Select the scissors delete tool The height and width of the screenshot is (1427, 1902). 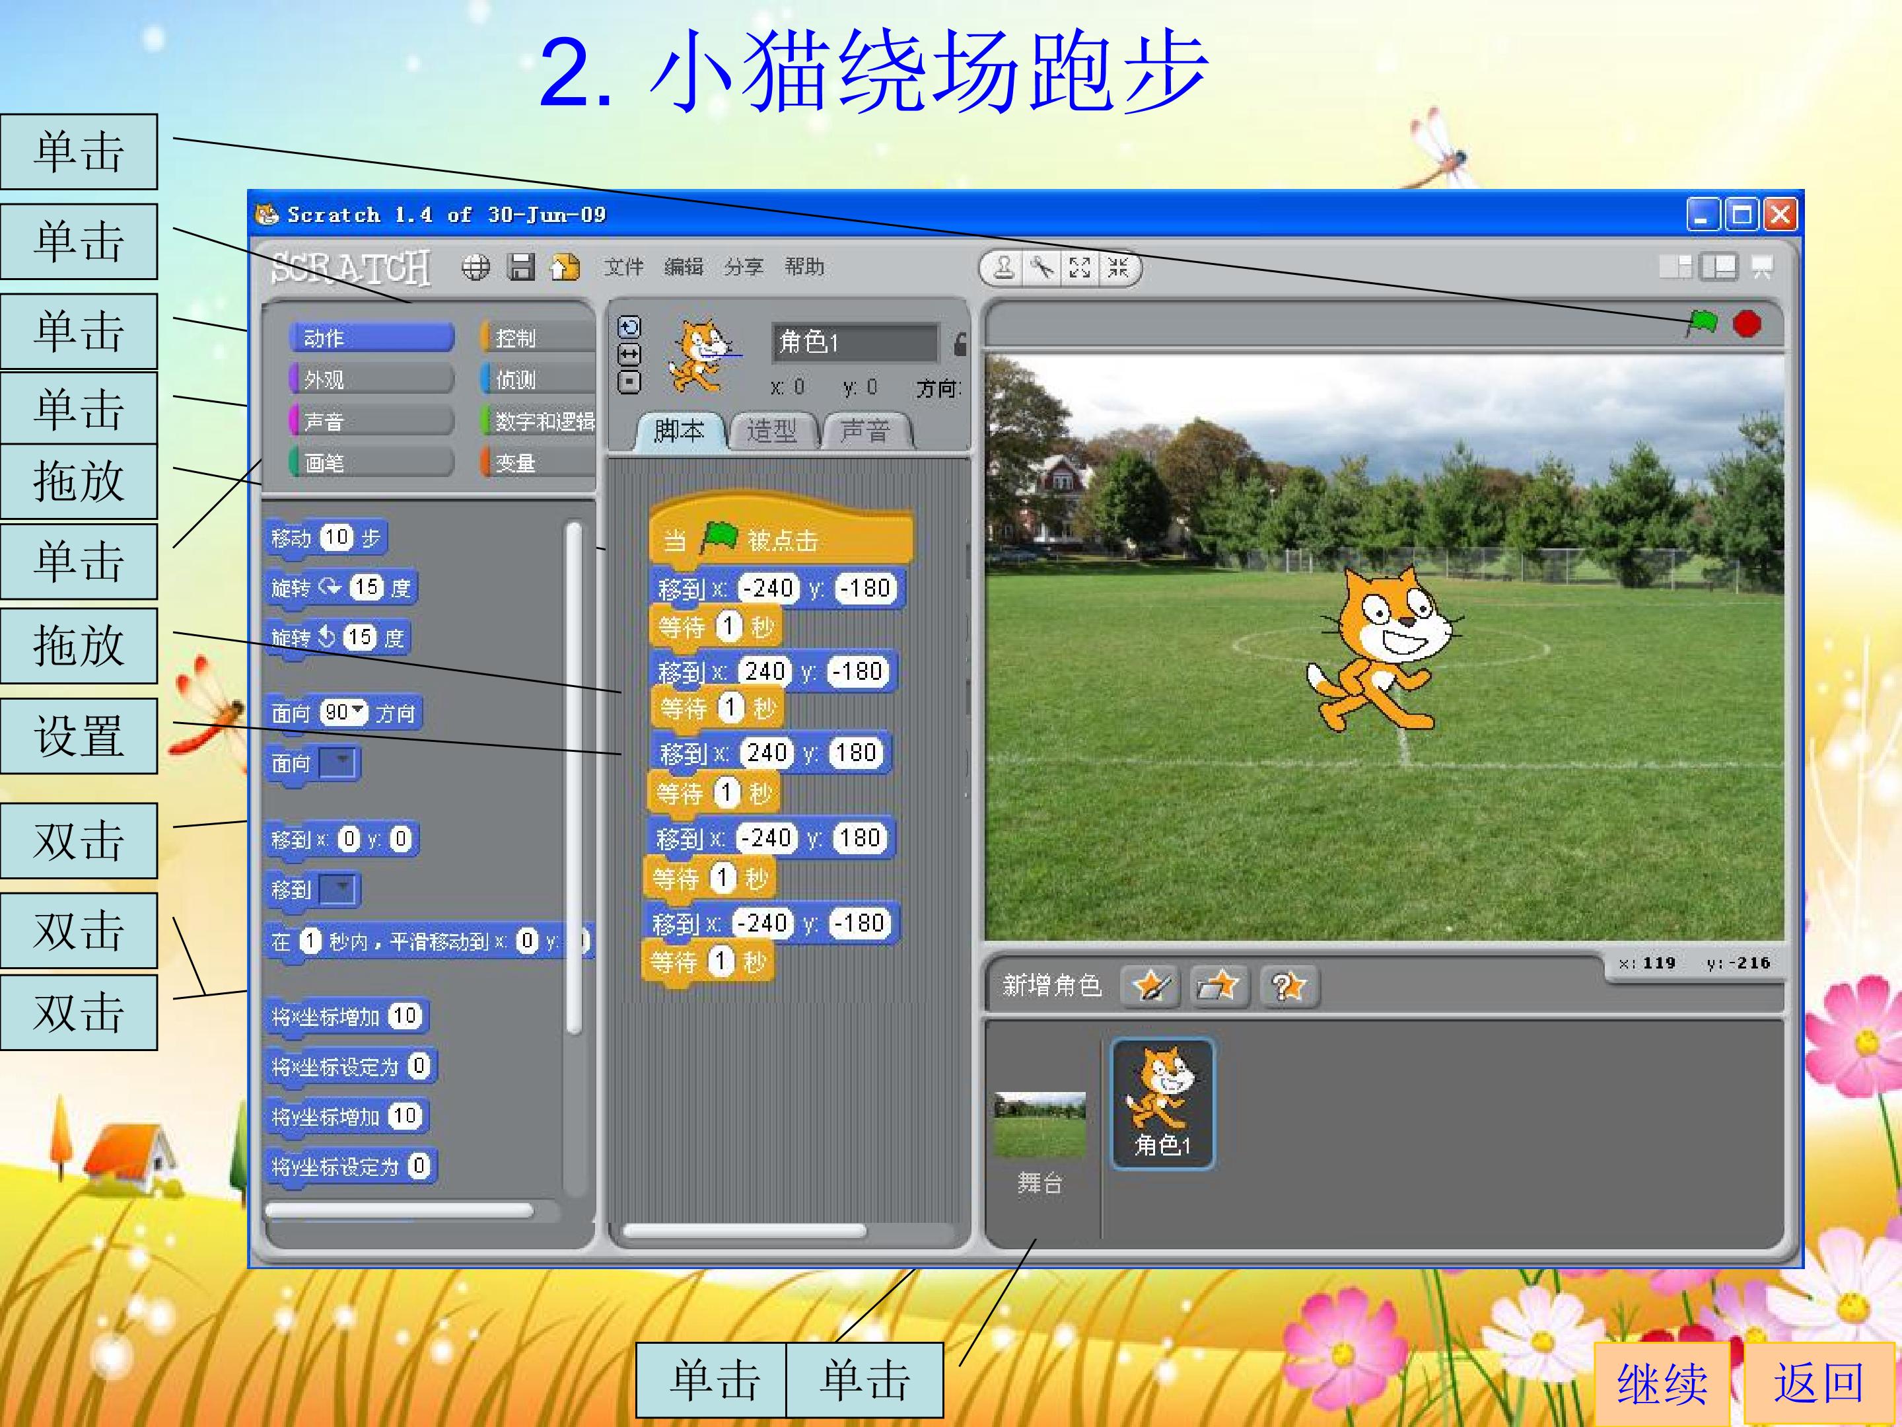click(x=1042, y=268)
